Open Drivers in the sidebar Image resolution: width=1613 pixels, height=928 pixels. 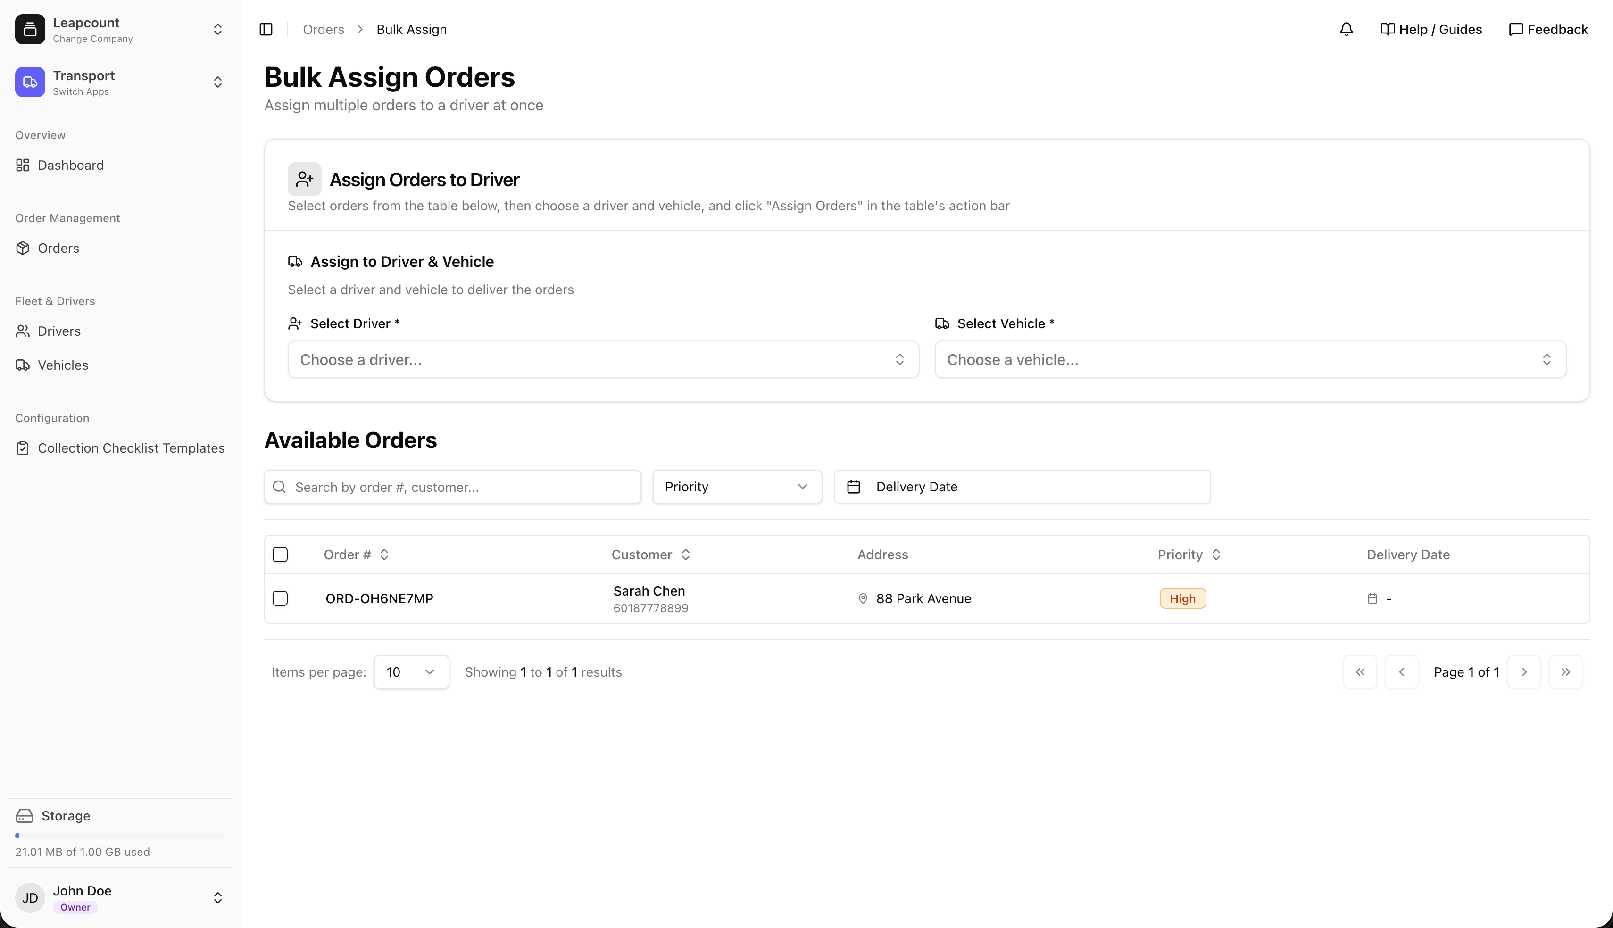point(120,331)
